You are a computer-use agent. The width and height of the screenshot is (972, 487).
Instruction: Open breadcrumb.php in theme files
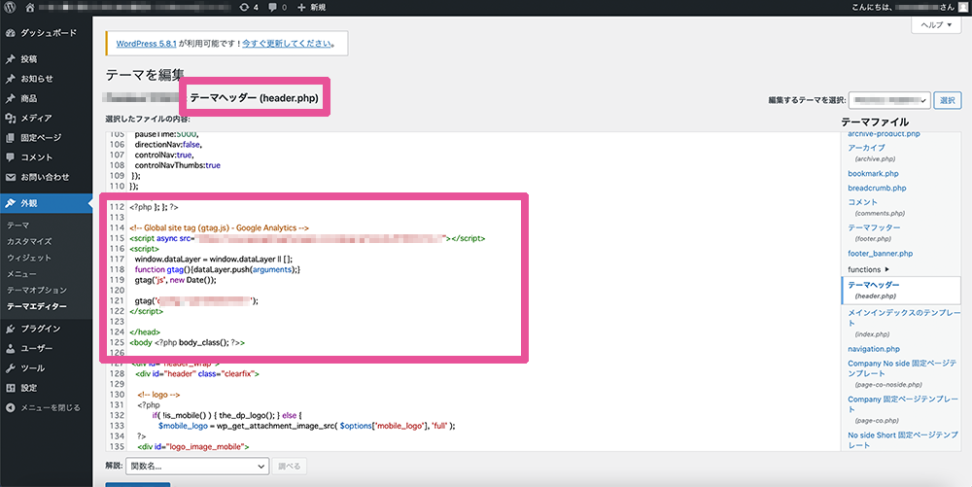pos(877,188)
